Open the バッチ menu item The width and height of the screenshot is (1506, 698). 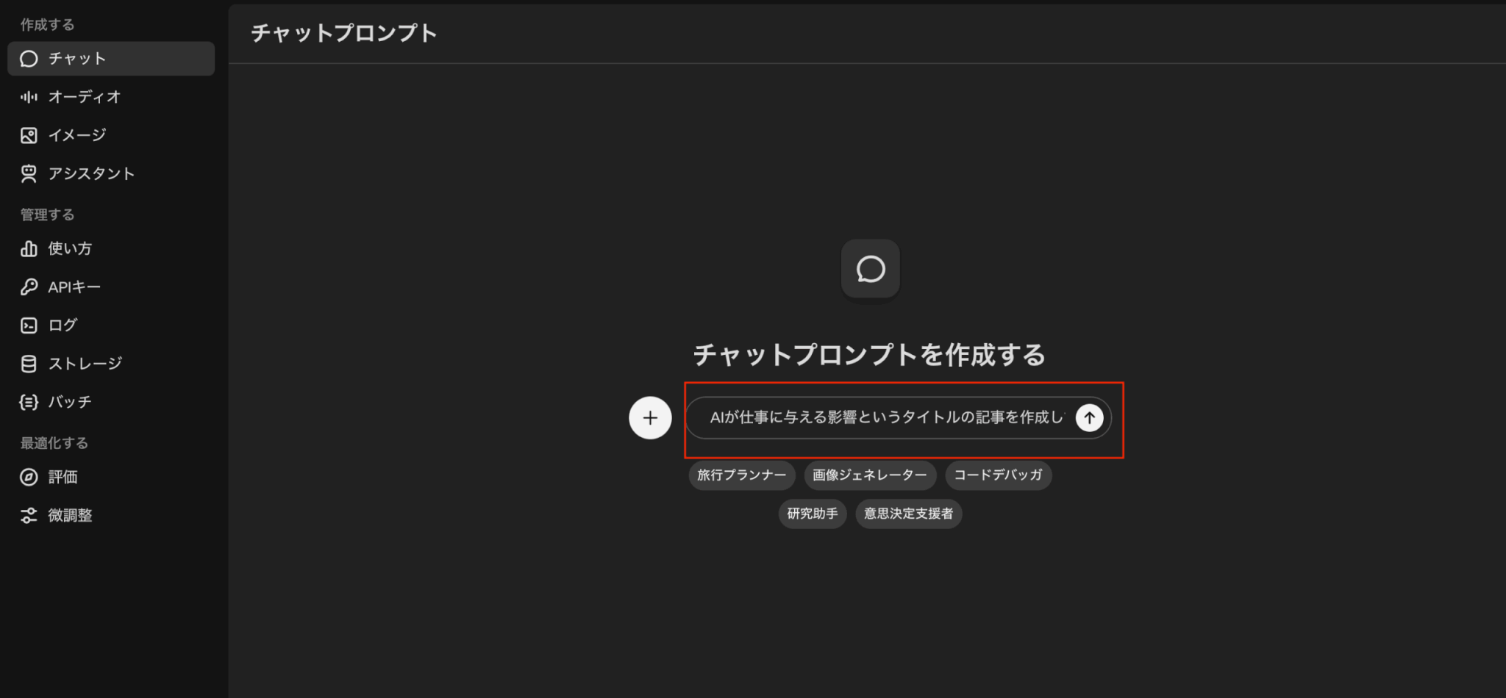[70, 402]
